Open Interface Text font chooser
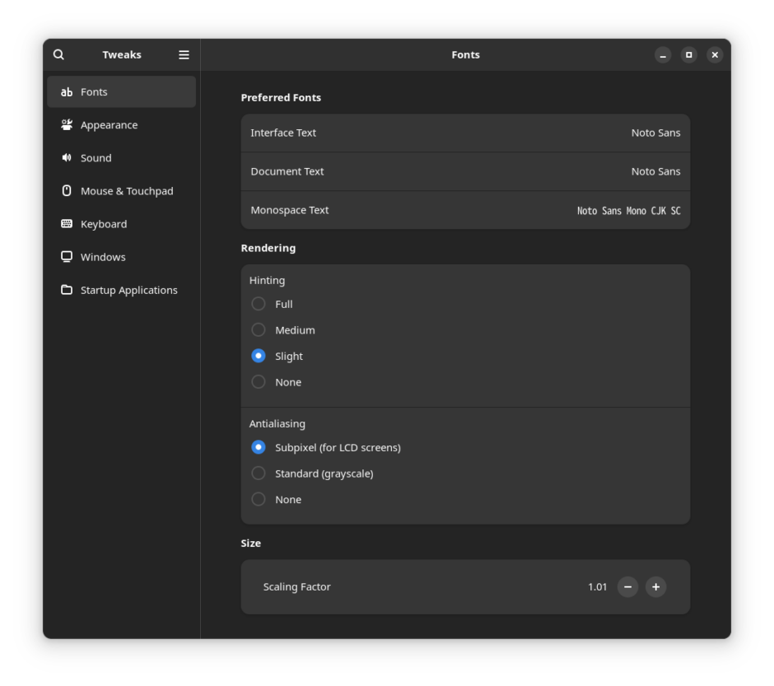This screenshot has height=686, width=774. pos(465,133)
